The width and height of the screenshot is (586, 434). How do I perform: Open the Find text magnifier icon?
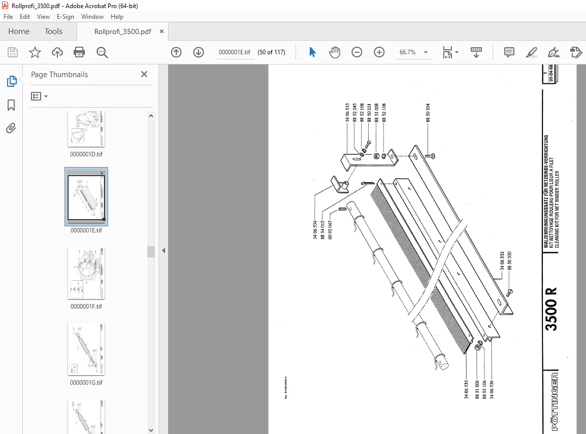pyautogui.click(x=102, y=52)
